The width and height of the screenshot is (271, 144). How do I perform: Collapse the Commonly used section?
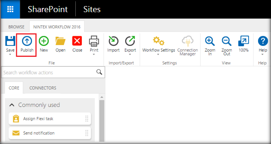tap(12, 105)
